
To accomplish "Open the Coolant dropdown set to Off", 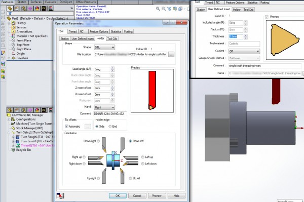I will pyautogui.click(x=244, y=51).
